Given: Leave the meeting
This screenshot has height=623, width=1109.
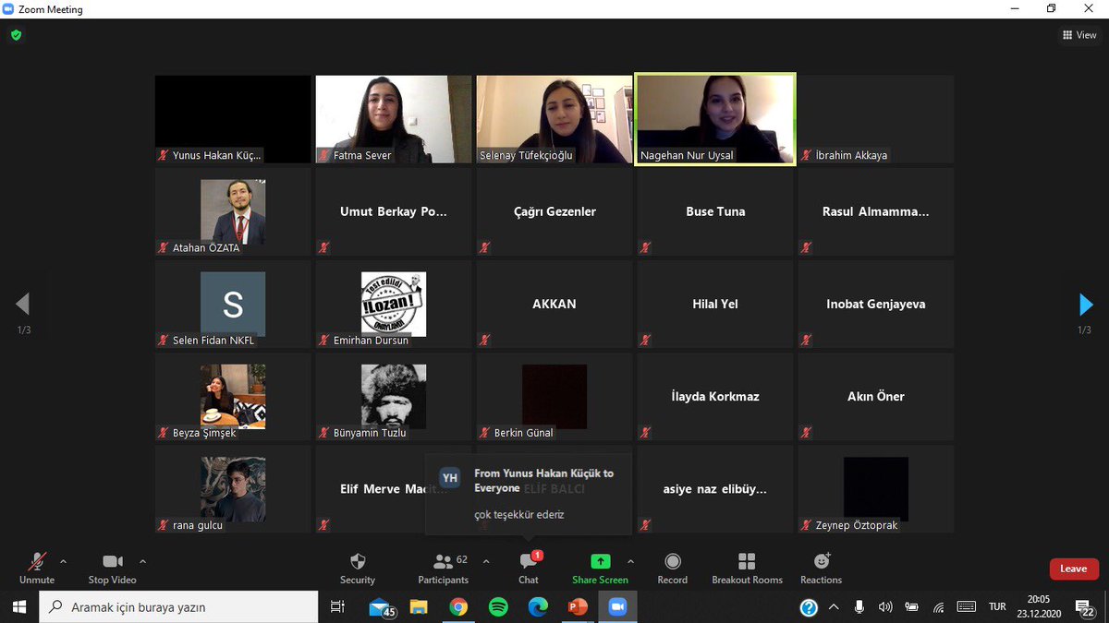Looking at the screenshot, I should click(x=1074, y=569).
